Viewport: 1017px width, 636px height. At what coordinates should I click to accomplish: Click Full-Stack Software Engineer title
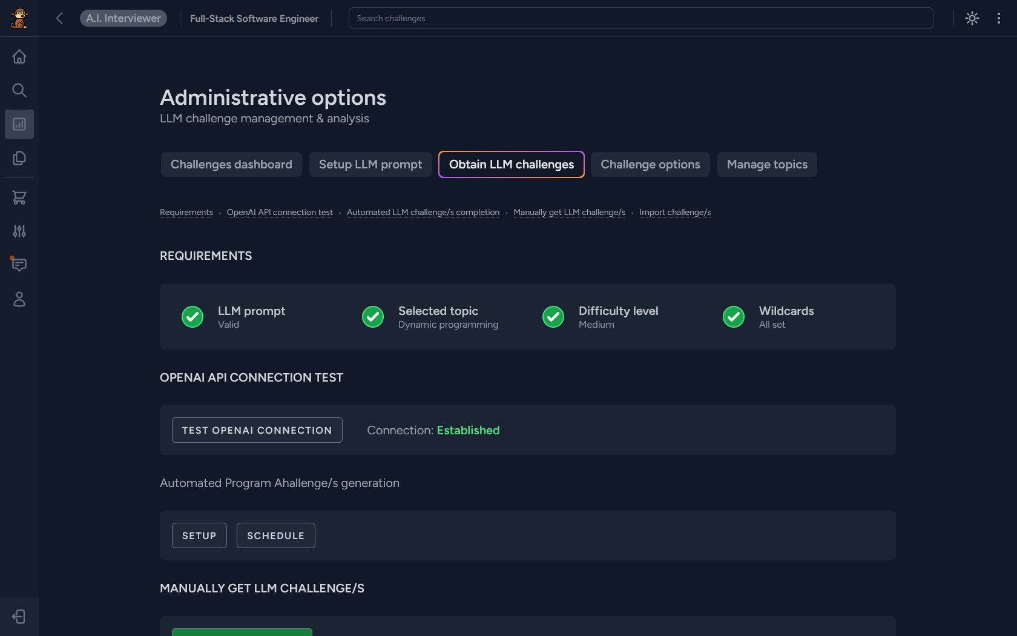tap(254, 18)
